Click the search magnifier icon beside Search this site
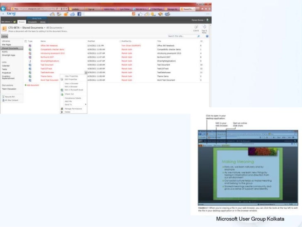Screen dimensions: 302x227 click(x=198, y=36)
